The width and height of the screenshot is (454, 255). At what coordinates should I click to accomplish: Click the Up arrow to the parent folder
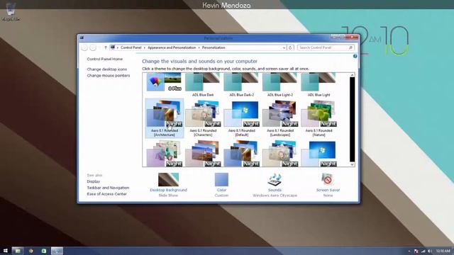point(106,47)
